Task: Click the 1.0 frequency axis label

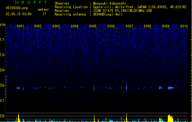Action: (2, 55)
